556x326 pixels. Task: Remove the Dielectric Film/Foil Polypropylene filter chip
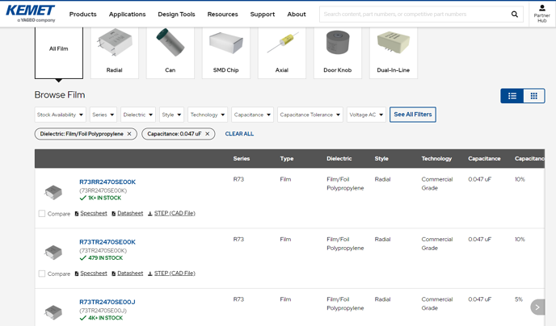click(129, 134)
